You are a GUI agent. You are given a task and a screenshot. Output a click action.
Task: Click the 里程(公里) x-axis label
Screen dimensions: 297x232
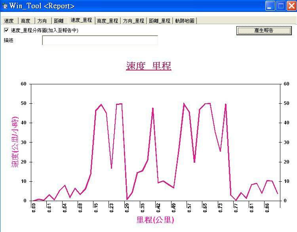point(155,220)
